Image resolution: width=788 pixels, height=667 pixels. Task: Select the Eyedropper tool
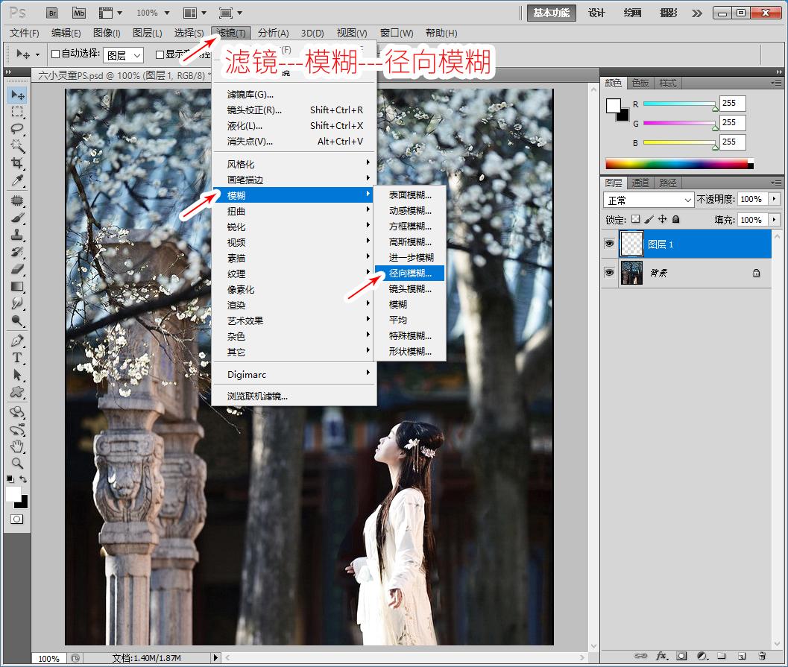[x=18, y=180]
